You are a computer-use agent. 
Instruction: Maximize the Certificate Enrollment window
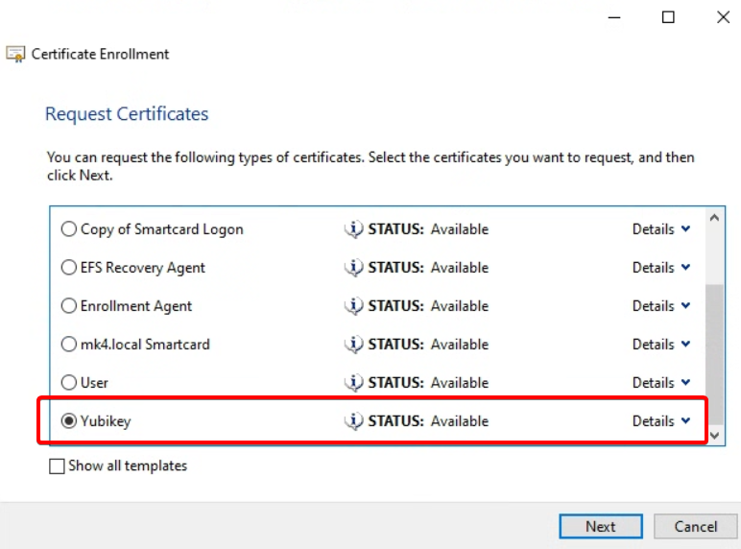[668, 17]
